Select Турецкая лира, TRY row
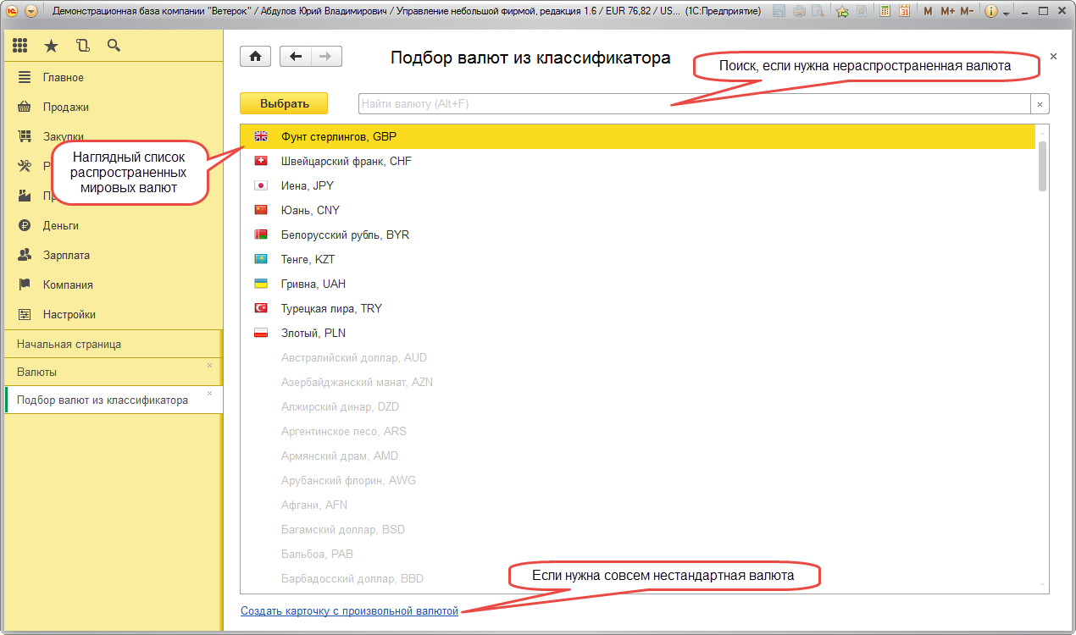The image size is (1076, 635). (x=639, y=308)
